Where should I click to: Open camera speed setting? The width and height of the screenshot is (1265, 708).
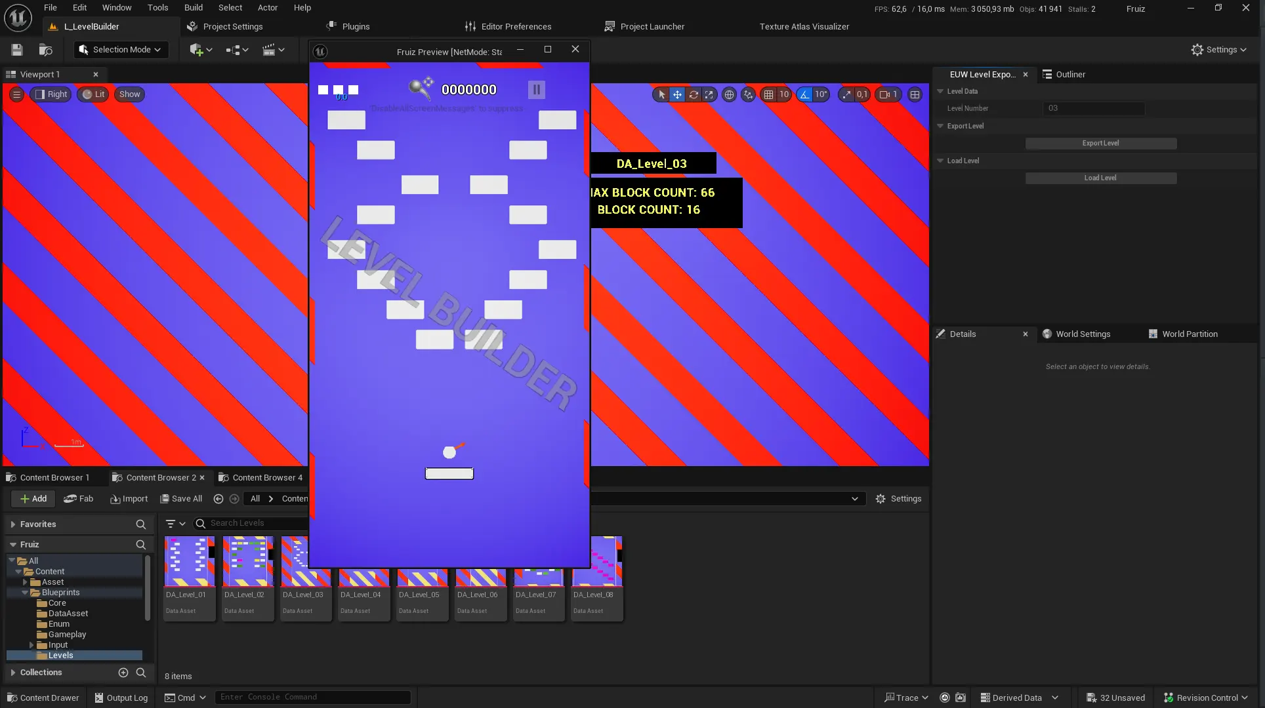click(888, 94)
